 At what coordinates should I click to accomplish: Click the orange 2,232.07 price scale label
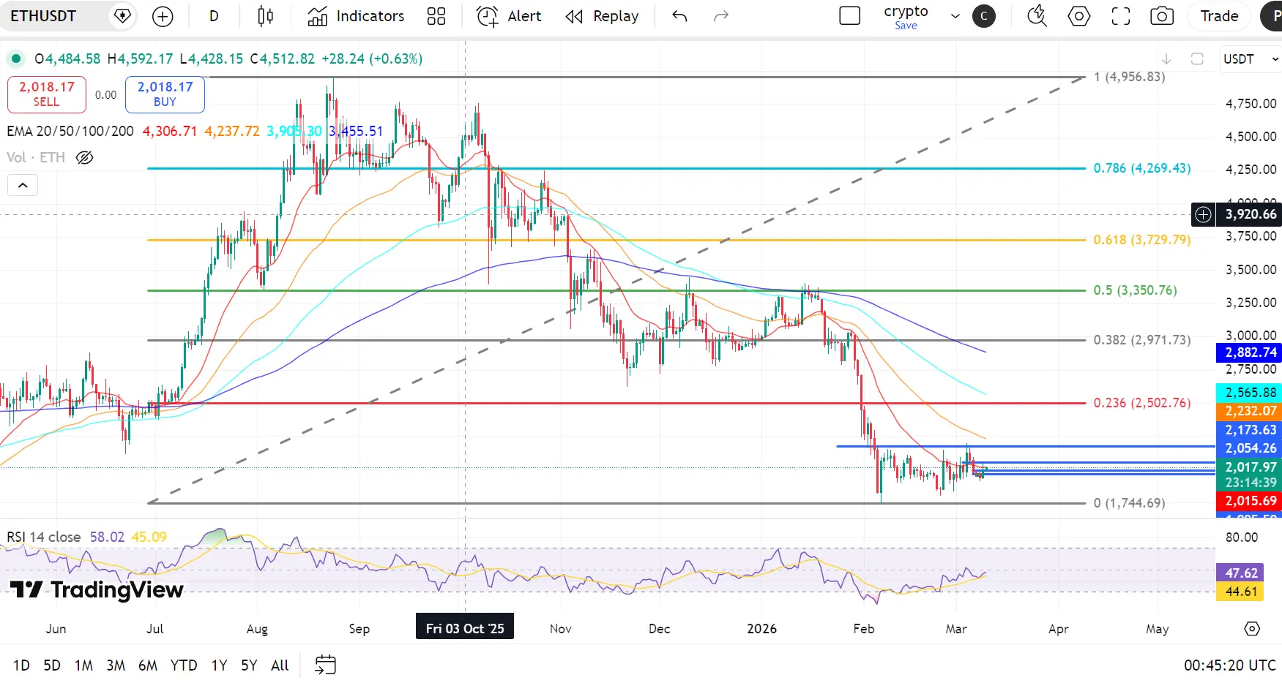point(1249,411)
